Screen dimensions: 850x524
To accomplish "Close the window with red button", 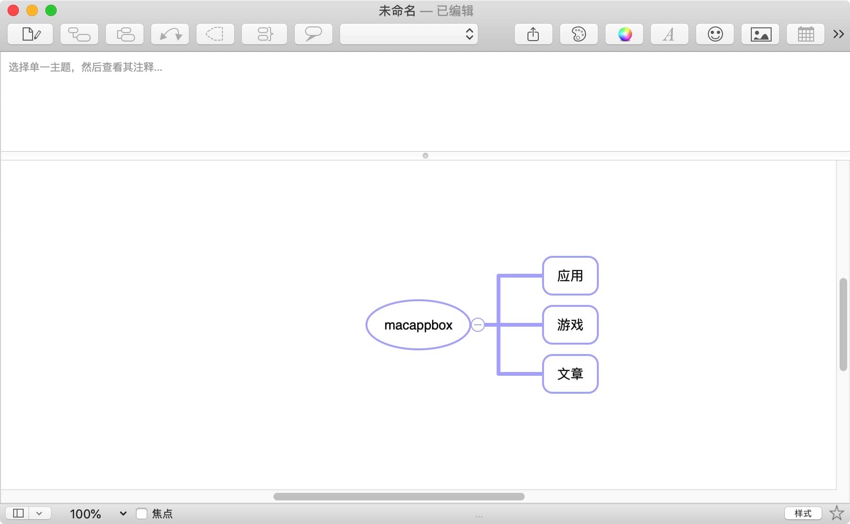I will tap(13, 10).
